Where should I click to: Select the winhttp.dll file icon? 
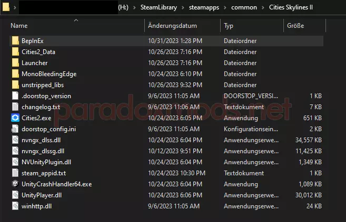coord(15,206)
